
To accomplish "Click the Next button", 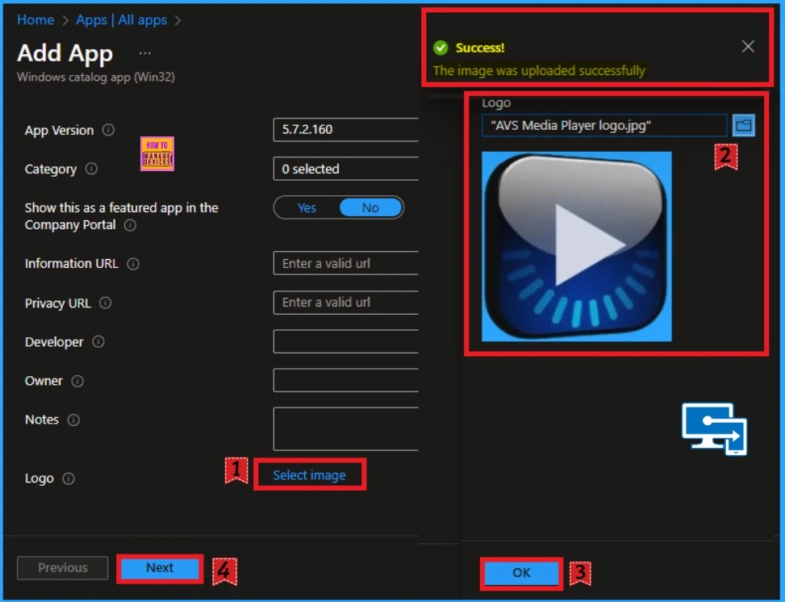I will (x=160, y=568).
